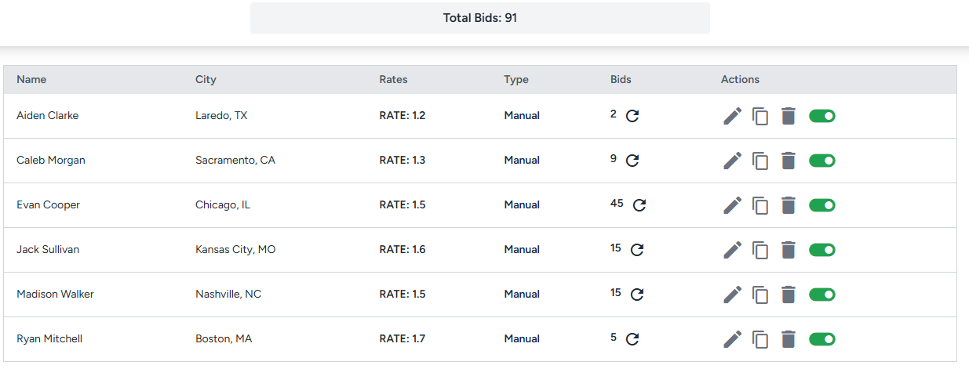
Task: Click the Bids column header
Action: pyautogui.click(x=621, y=79)
